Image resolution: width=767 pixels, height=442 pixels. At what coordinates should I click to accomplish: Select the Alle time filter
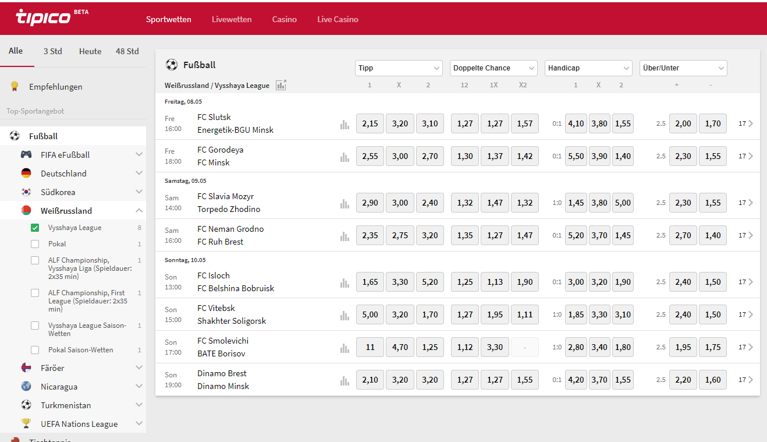click(16, 51)
